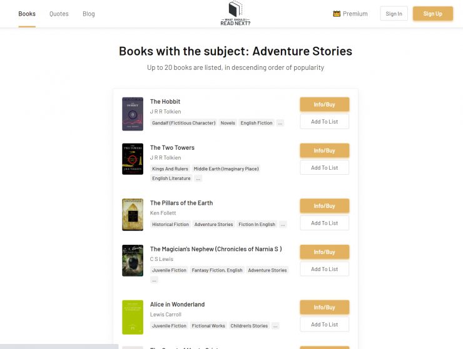Click The Pillars of the Earth cover
Image resolution: width=463 pixels, height=349 pixels.
[133, 215]
